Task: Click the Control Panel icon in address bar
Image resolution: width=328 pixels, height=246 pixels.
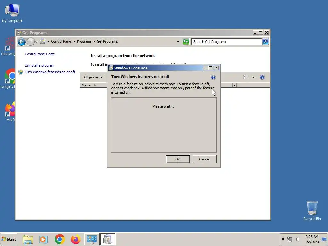Action: 43,41
